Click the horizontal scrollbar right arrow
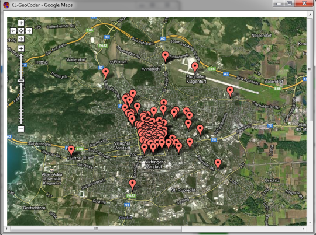The image size is (316, 235). 303,229
